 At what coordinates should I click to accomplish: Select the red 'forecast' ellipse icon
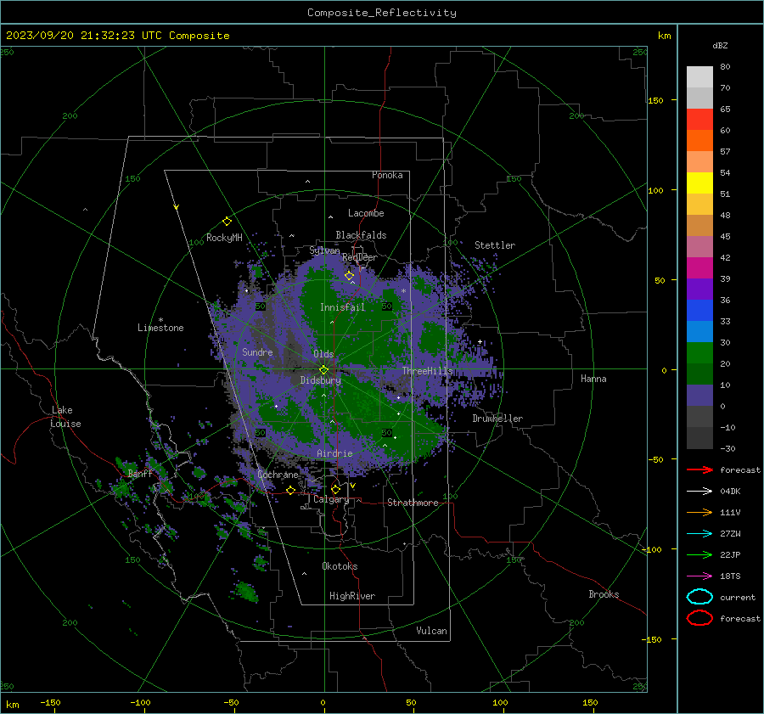(699, 618)
